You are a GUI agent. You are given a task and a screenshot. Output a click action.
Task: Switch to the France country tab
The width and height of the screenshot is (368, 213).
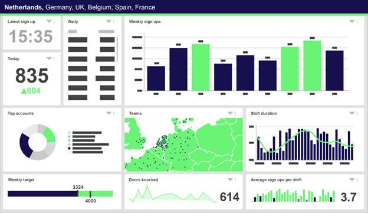click(x=145, y=7)
